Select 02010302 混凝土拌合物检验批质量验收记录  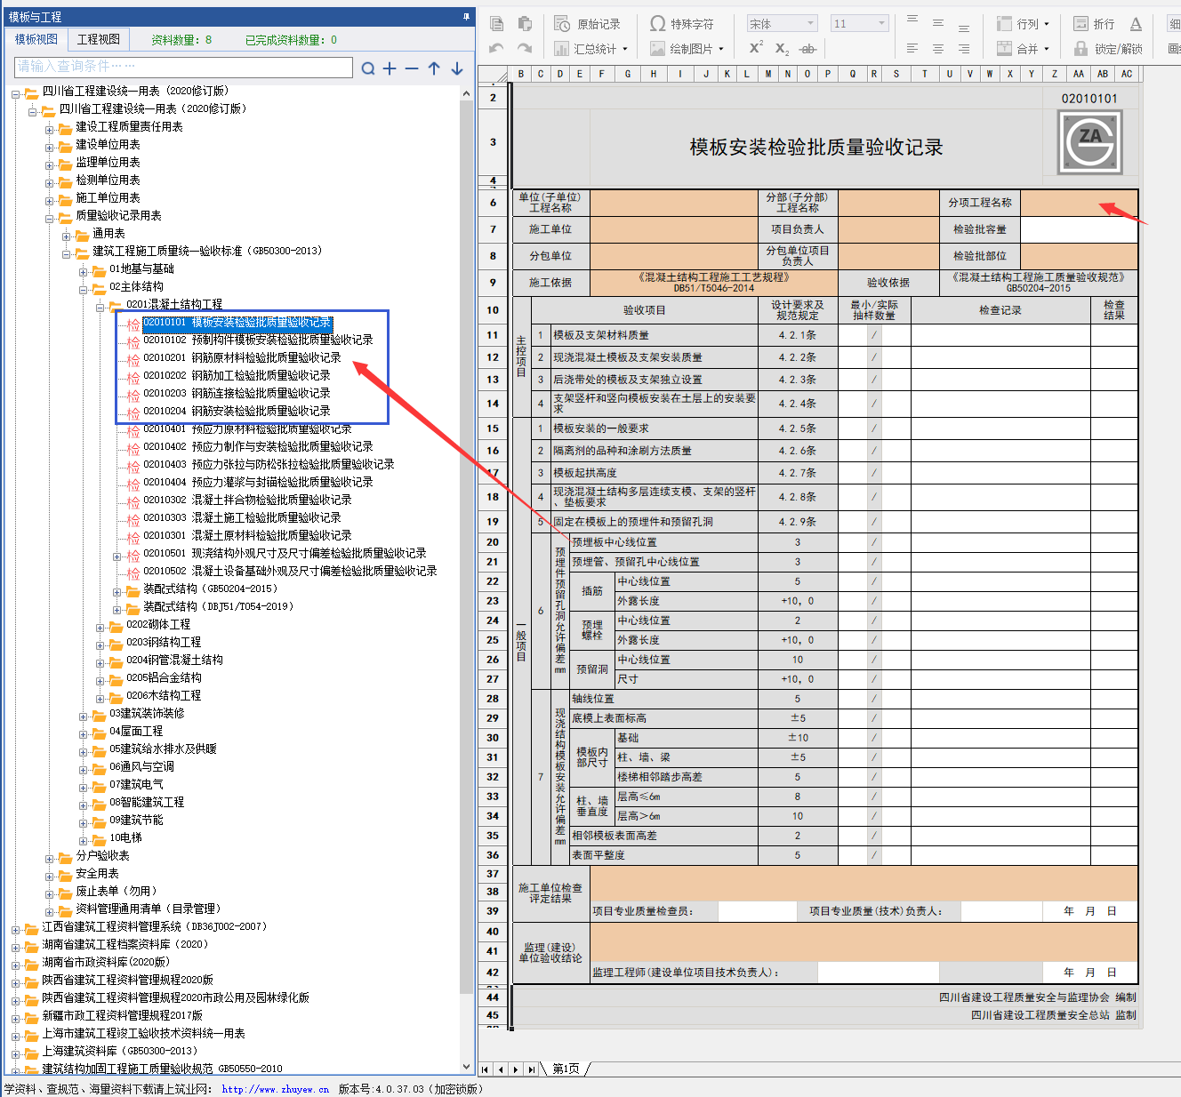[247, 500]
